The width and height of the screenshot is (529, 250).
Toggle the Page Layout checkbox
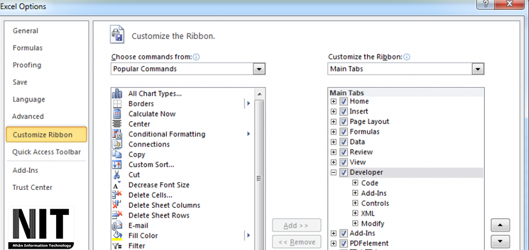click(x=343, y=121)
